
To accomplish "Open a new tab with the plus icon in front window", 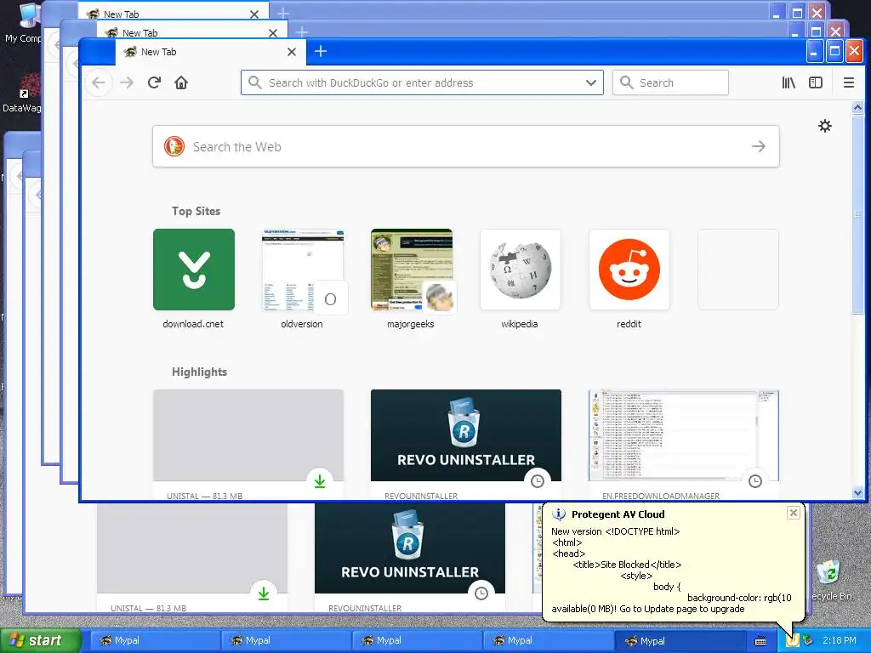I will coord(321,52).
